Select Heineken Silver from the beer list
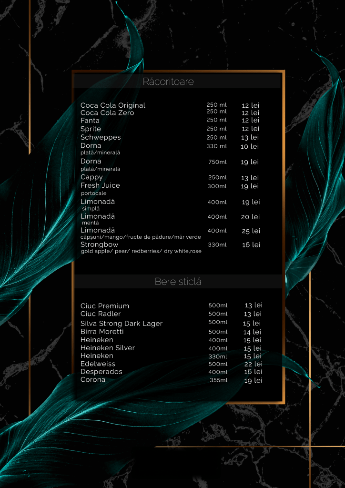This screenshot has width=345, height=488. pyautogui.click(x=108, y=348)
